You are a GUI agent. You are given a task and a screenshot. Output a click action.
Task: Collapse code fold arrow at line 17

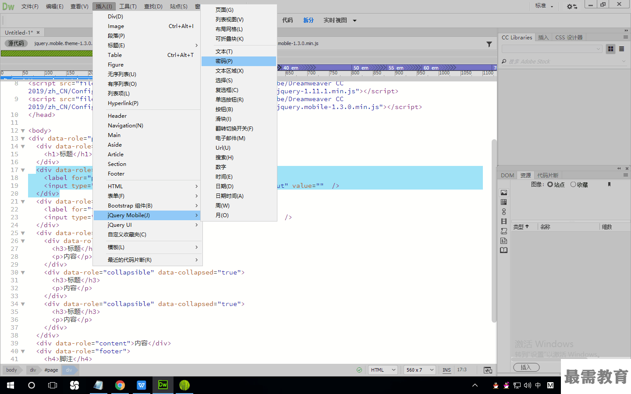click(x=23, y=170)
